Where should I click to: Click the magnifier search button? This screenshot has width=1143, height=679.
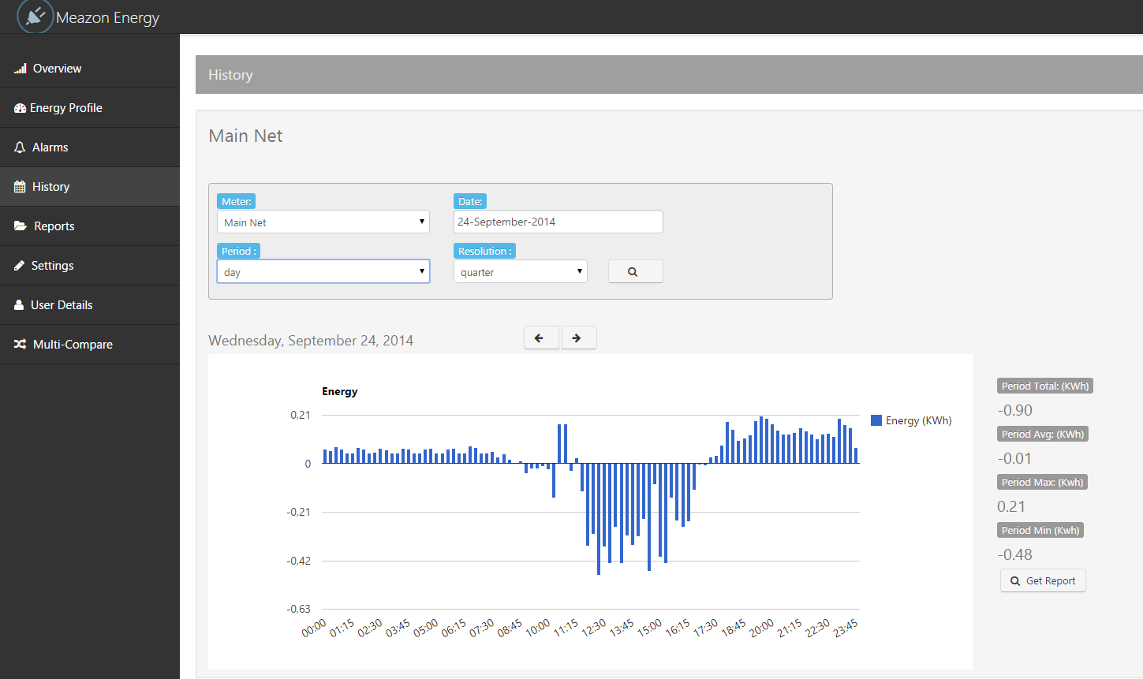[x=636, y=271]
